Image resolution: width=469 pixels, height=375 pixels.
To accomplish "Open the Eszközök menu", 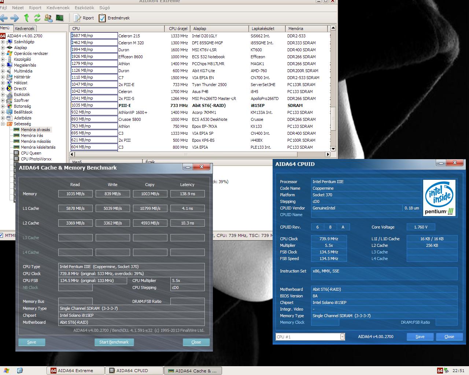I will 85,7.
